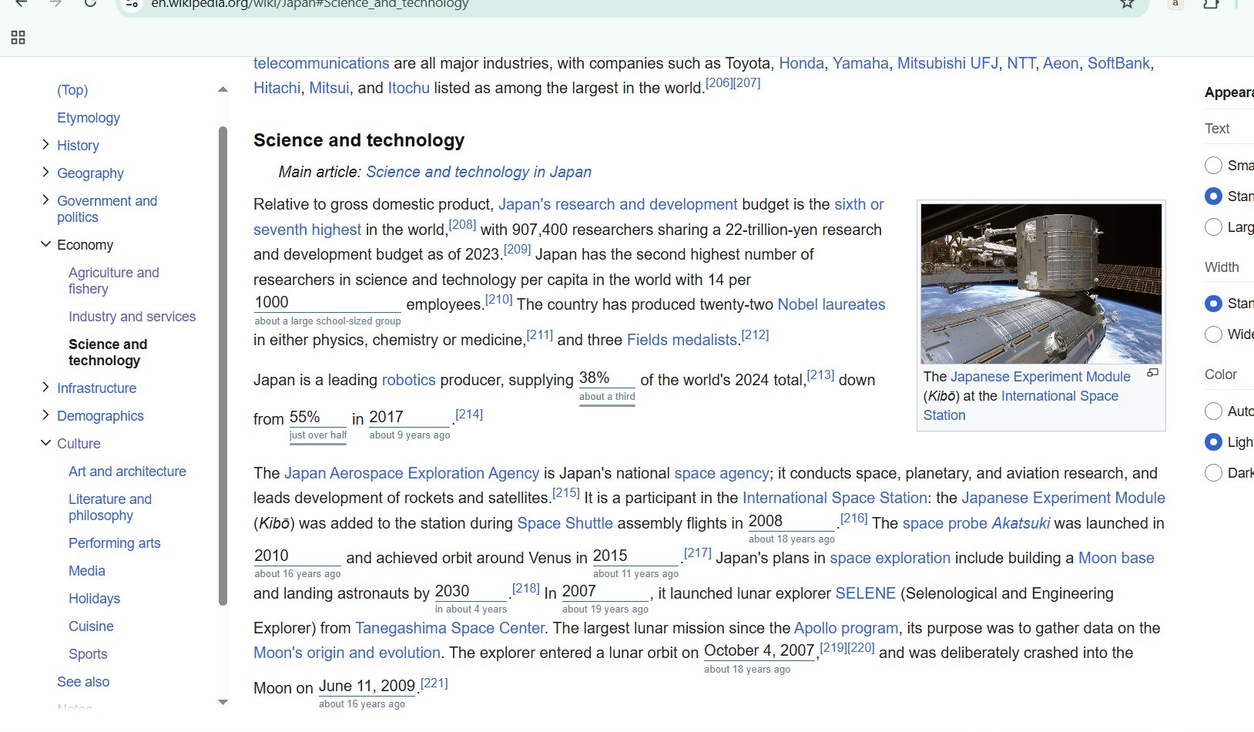
Task: View site information icon in address bar
Action: coord(132,4)
